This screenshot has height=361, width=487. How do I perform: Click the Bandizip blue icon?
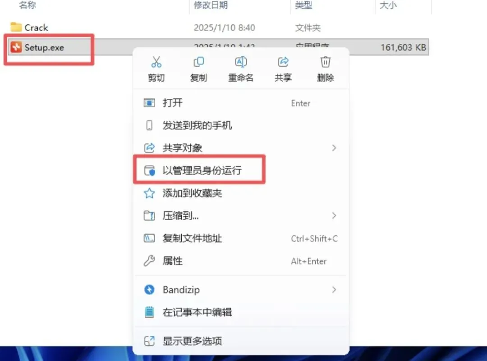click(149, 290)
